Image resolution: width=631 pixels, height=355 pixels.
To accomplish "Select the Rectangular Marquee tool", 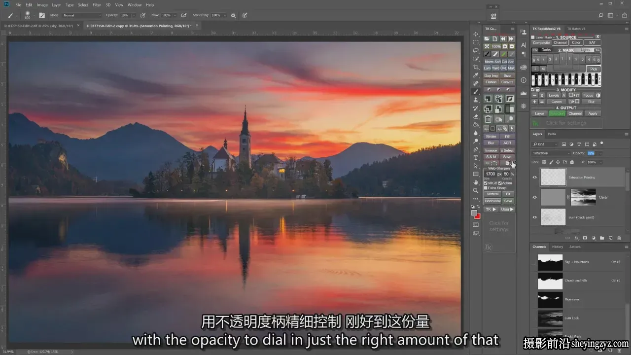I will [476, 42].
